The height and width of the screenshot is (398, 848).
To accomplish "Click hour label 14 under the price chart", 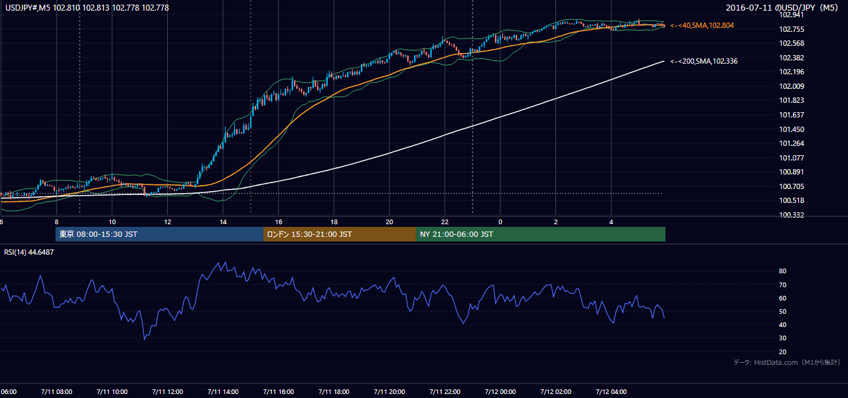I will coord(223,222).
